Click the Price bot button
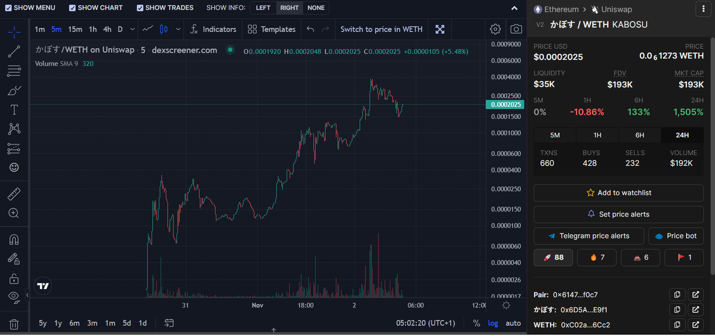This screenshot has width=715, height=336. pyautogui.click(x=676, y=235)
